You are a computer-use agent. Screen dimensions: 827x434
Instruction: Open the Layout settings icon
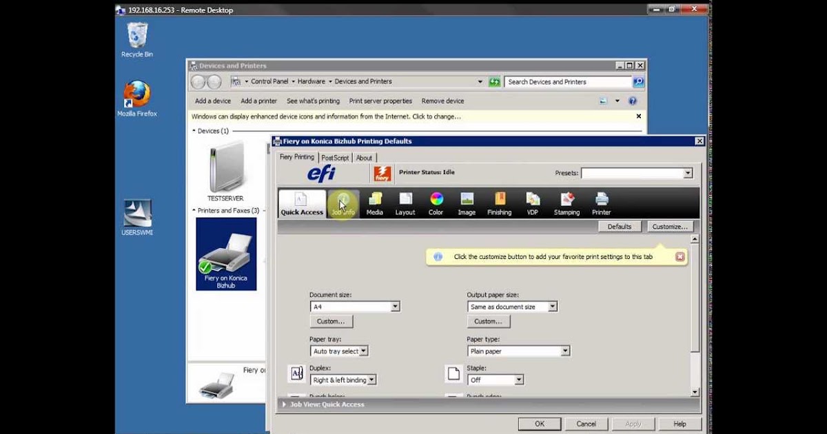[405, 204]
